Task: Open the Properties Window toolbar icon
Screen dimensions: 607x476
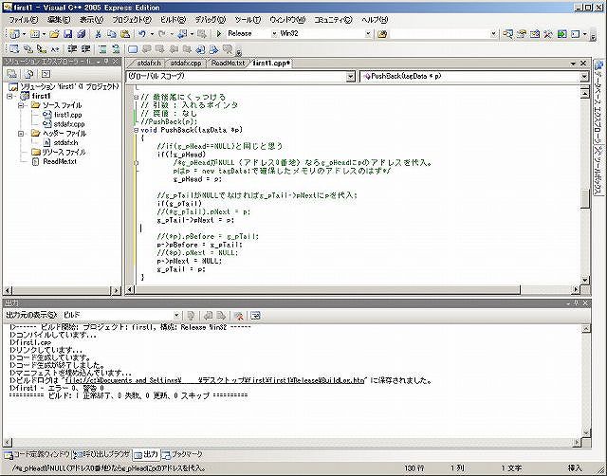Action: tap(521, 34)
